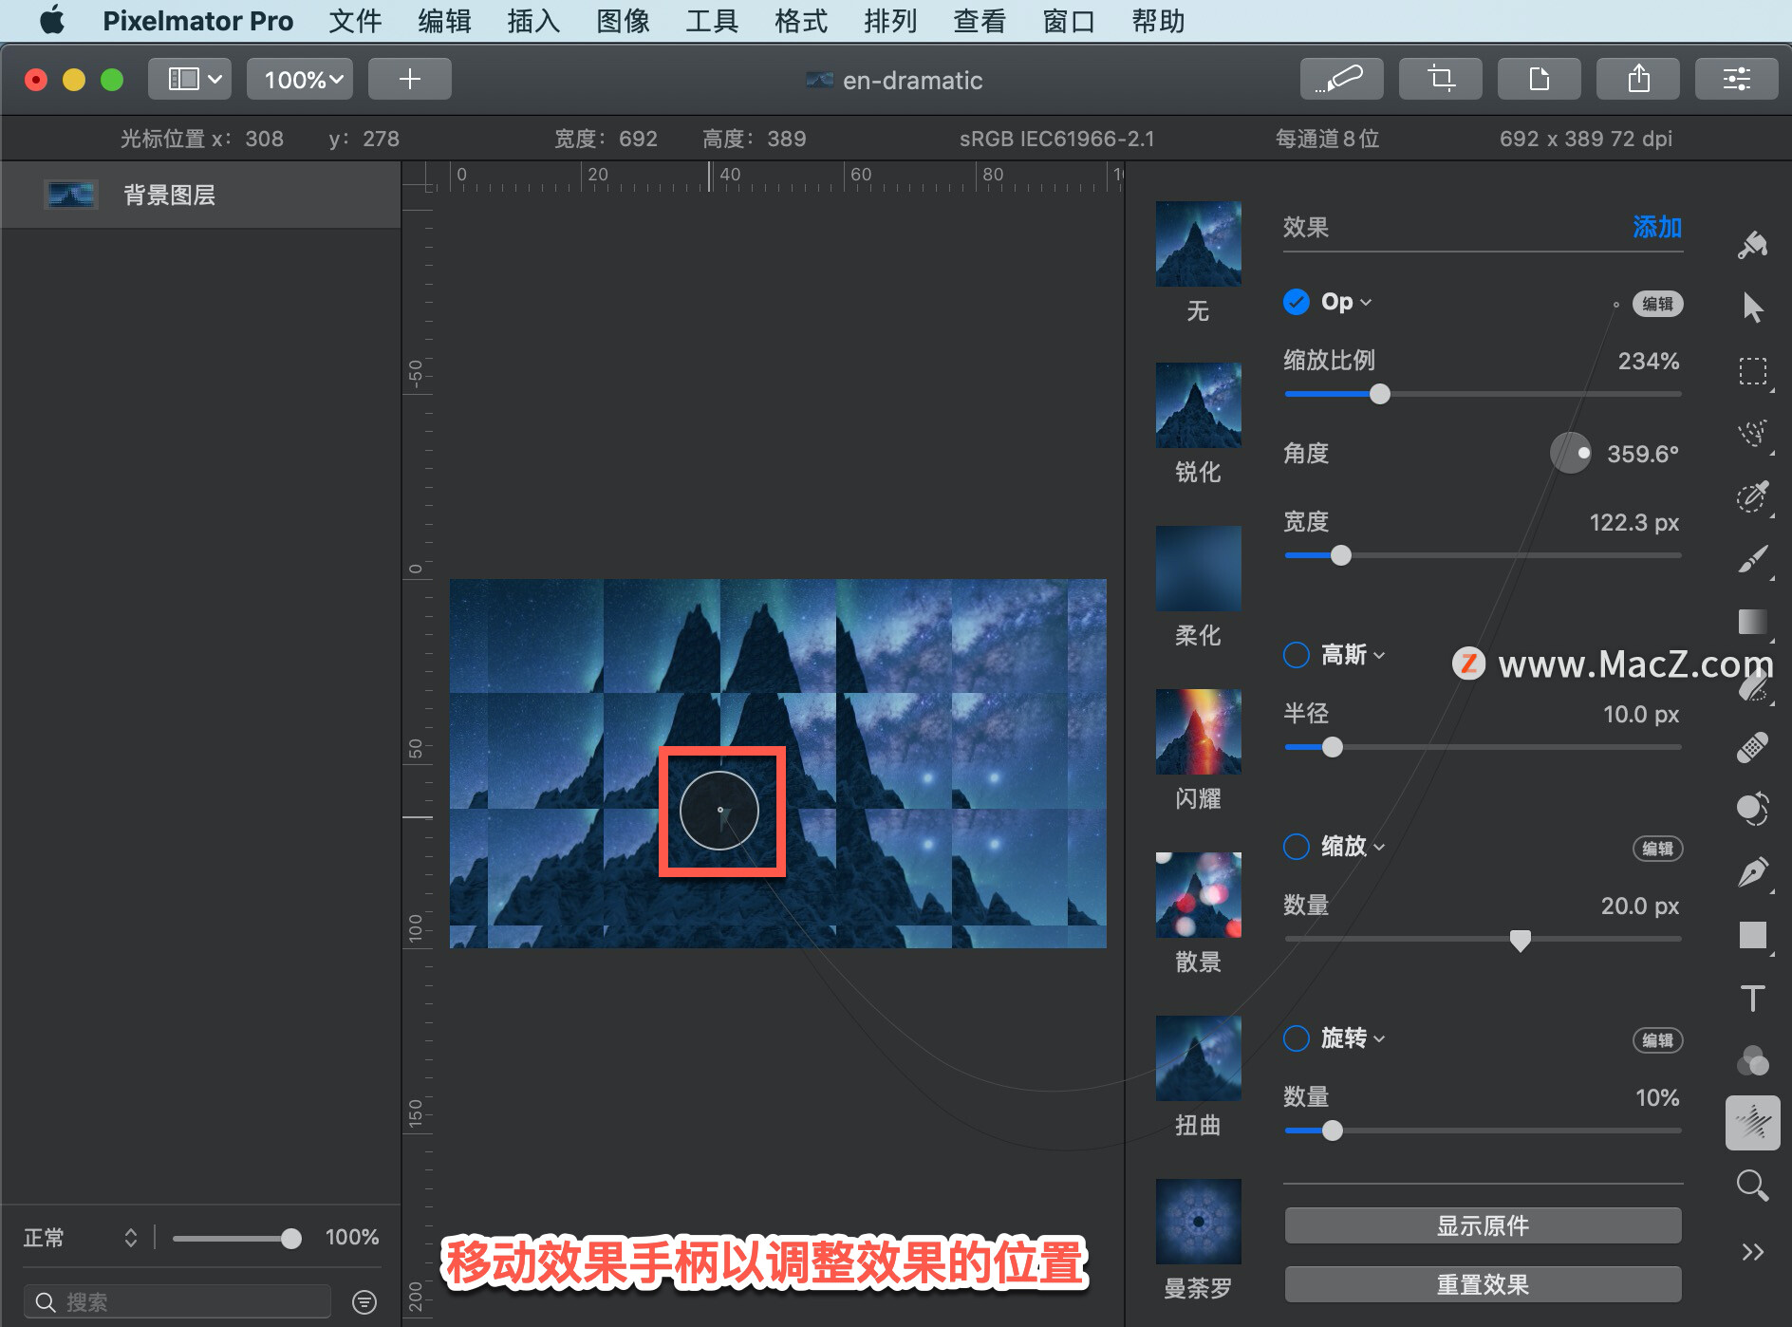This screenshot has height=1327, width=1792.
Task: Click the effect handle on canvas
Action: click(719, 810)
